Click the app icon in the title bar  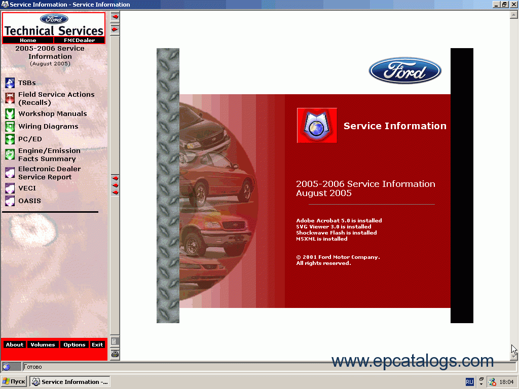coord(5,4)
